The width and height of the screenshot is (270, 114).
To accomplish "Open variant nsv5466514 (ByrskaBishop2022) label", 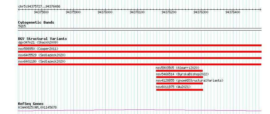I will pos(182,74).
